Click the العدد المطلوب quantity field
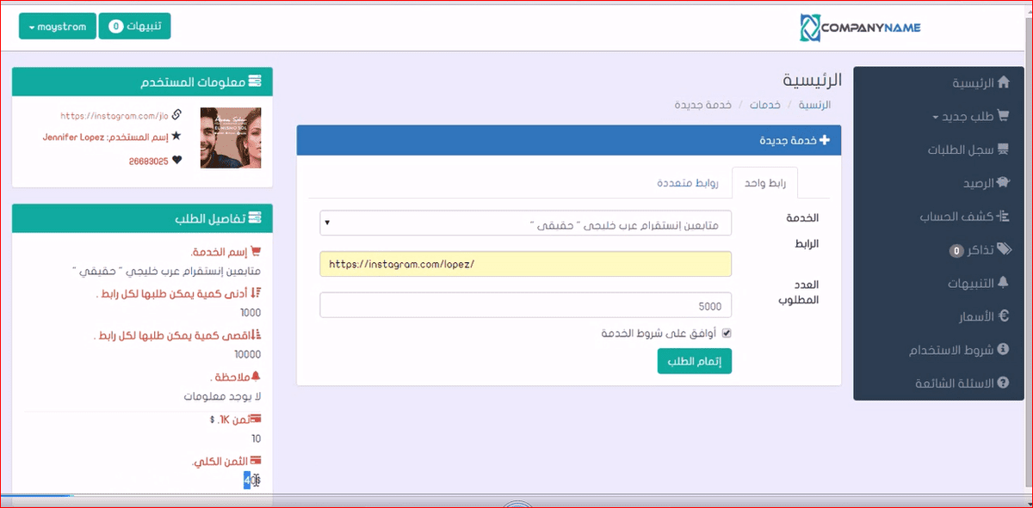Image resolution: width=1033 pixels, height=508 pixels. (525, 305)
